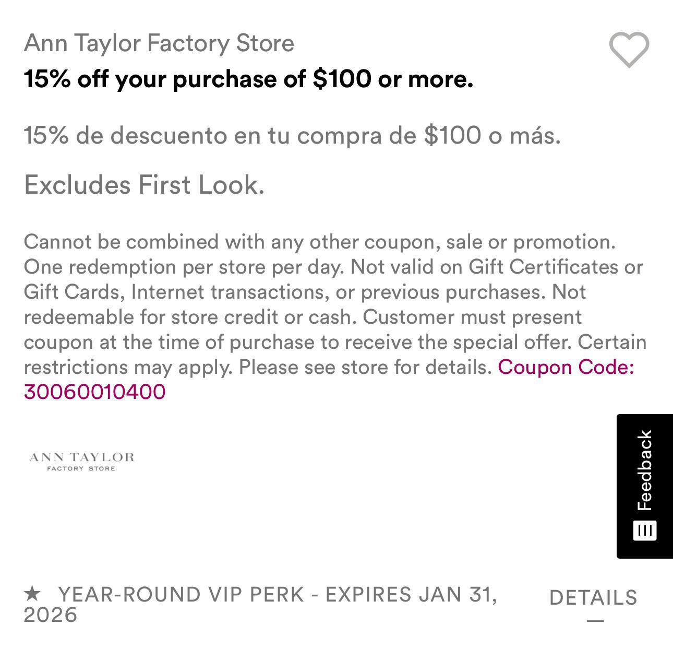Screen dimensions: 673x648
Task: Click "One redemption per store per day" text
Action: tap(184, 267)
